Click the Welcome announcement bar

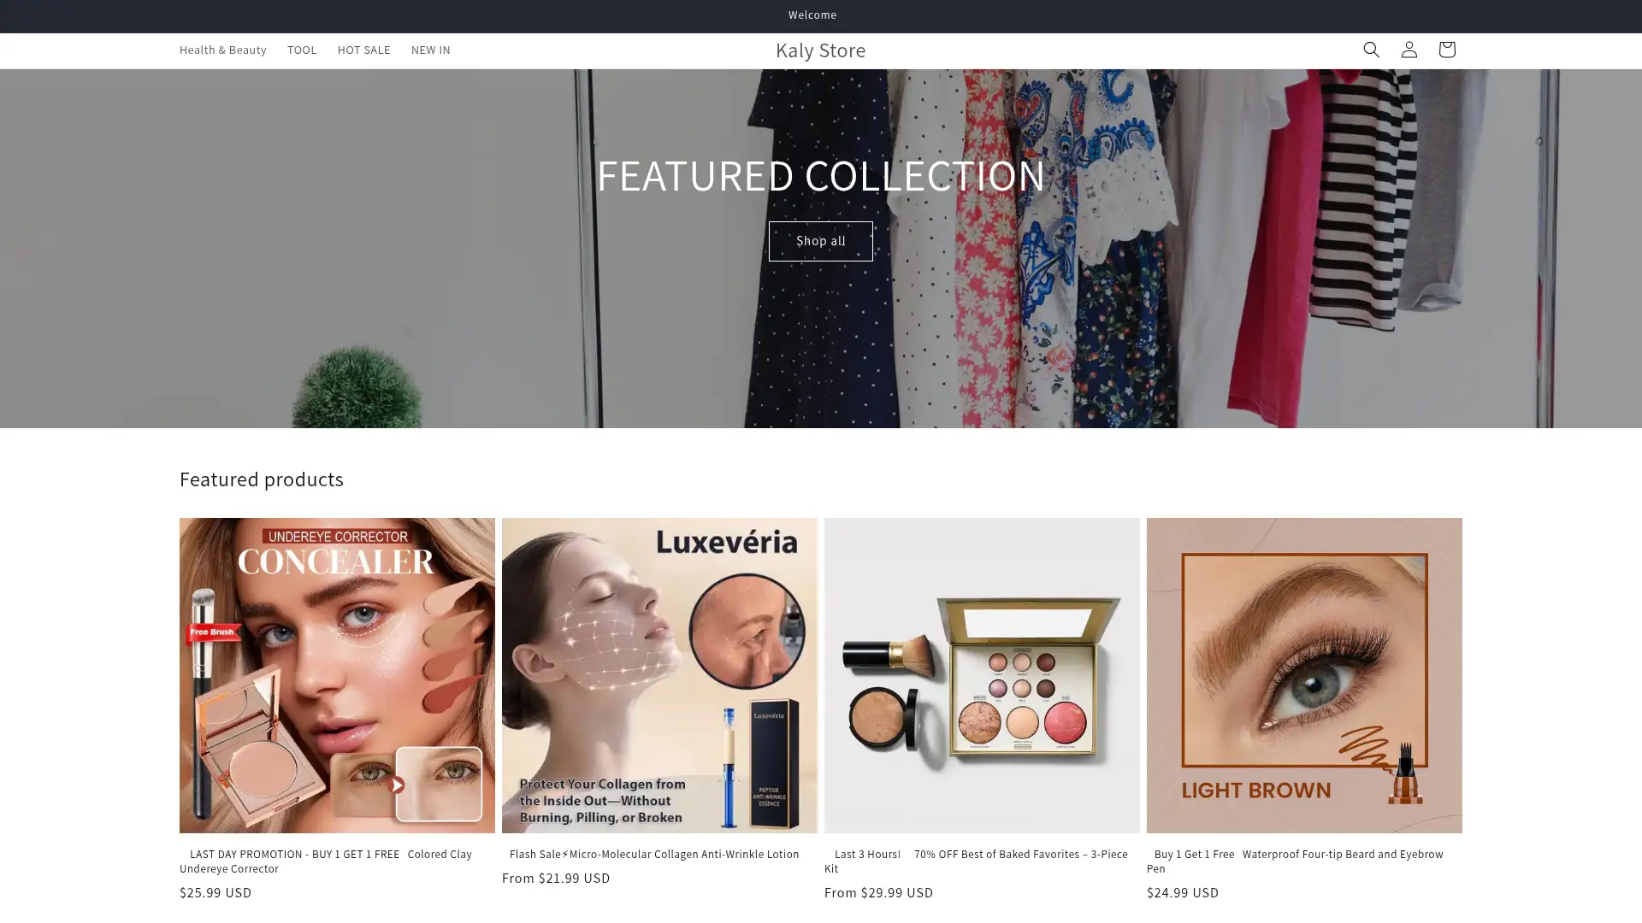(x=812, y=15)
